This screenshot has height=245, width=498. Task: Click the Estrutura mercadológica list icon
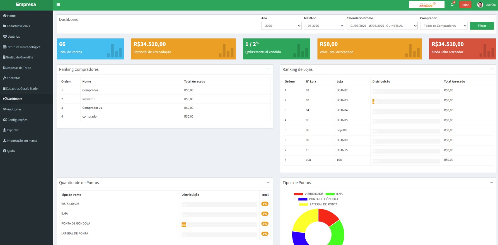pyautogui.click(x=4, y=47)
